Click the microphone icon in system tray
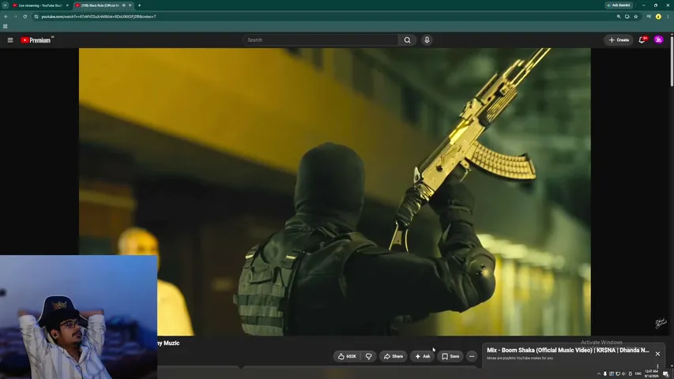The image size is (674, 379). pyautogui.click(x=604, y=373)
